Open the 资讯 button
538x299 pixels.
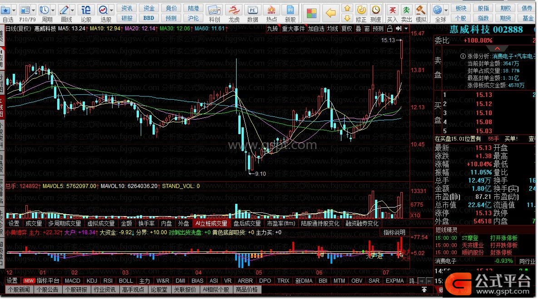tap(127, 8)
